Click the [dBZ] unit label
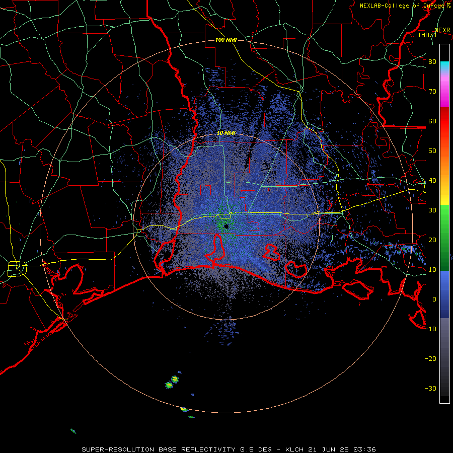Screen dimensions: 453x453 click(x=427, y=35)
